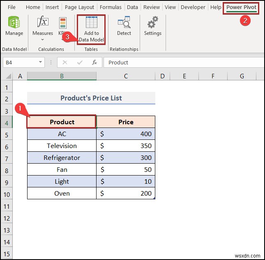Click the formula bar options dots
The height and width of the screenshot is (260, 265).
pos(51,62)
